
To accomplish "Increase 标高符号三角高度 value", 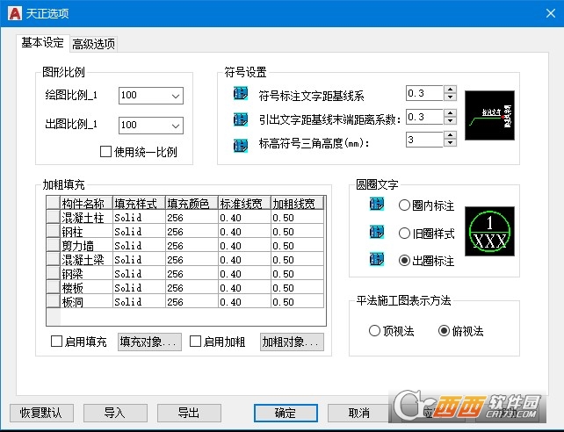I will click(x=450, y=135).
